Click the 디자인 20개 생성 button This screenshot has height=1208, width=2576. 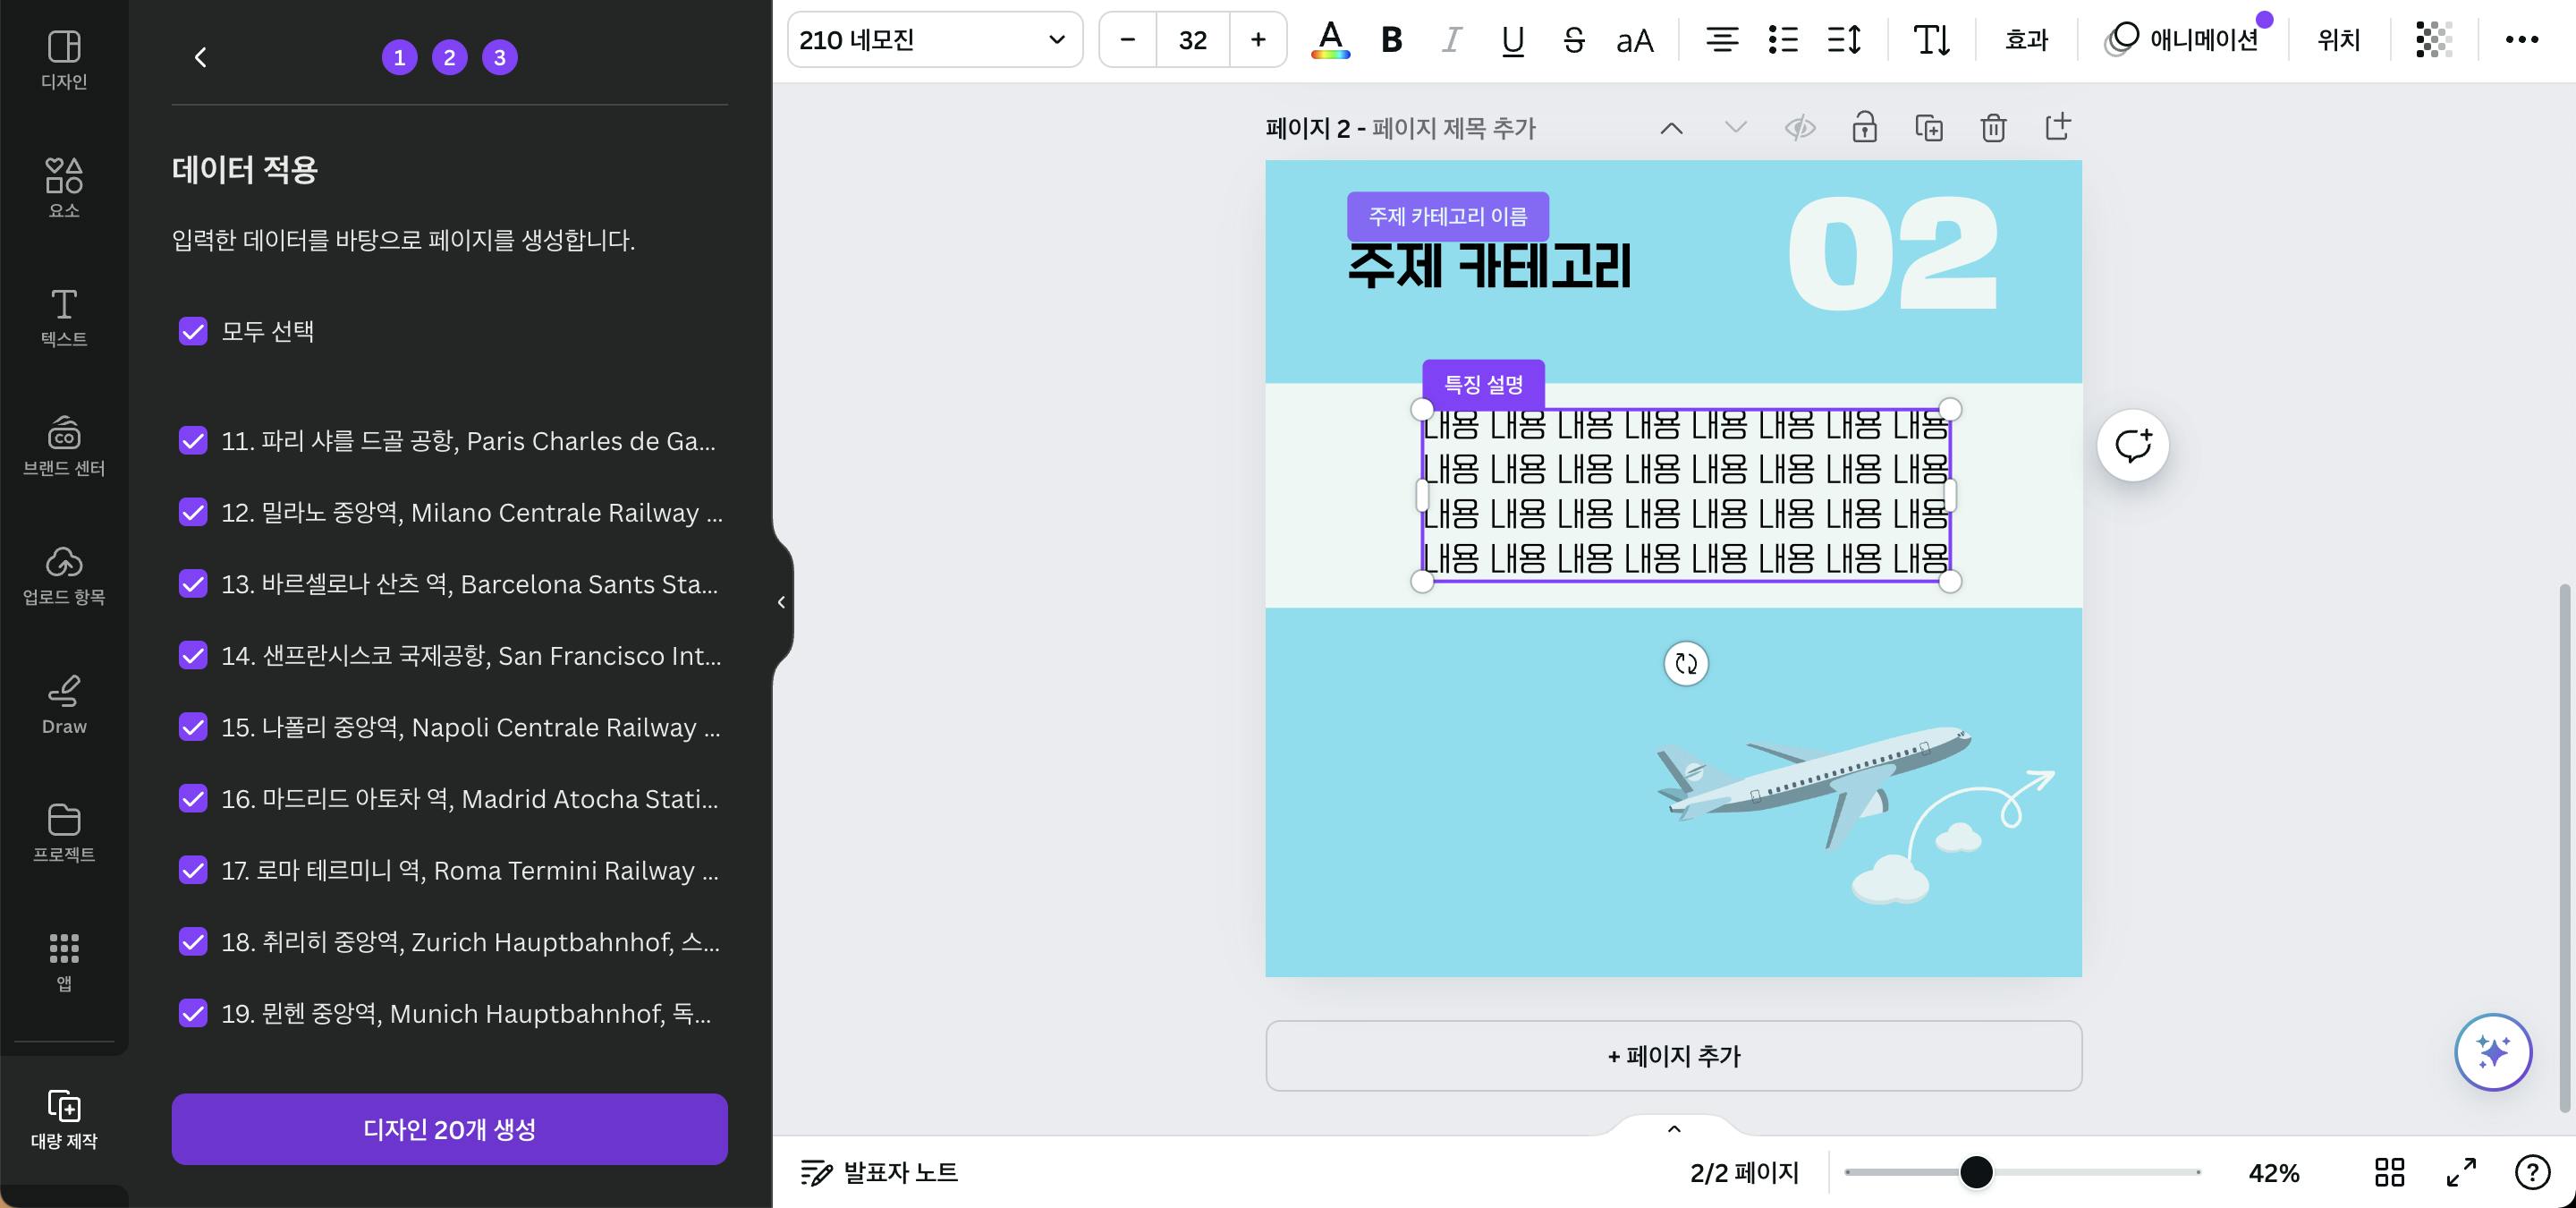pos(449,1129)
